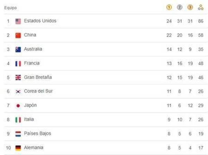Click the China flag icon
This screenshot has height=155, width=208.
point(18,35)
